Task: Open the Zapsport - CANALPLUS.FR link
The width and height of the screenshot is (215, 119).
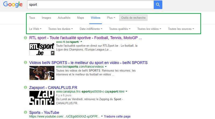Action: (x=53, y=88)
